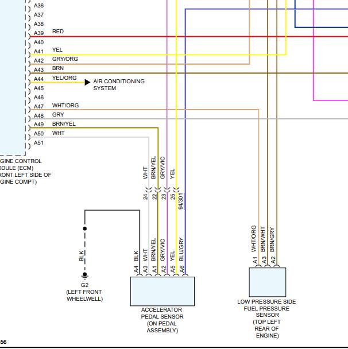This screenshot has height=349, width=348.
Task: Click the ECM pin label A42
Action: (38, 60)
